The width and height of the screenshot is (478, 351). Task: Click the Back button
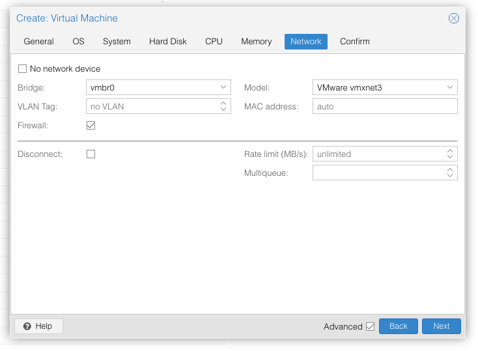[398, 326]
